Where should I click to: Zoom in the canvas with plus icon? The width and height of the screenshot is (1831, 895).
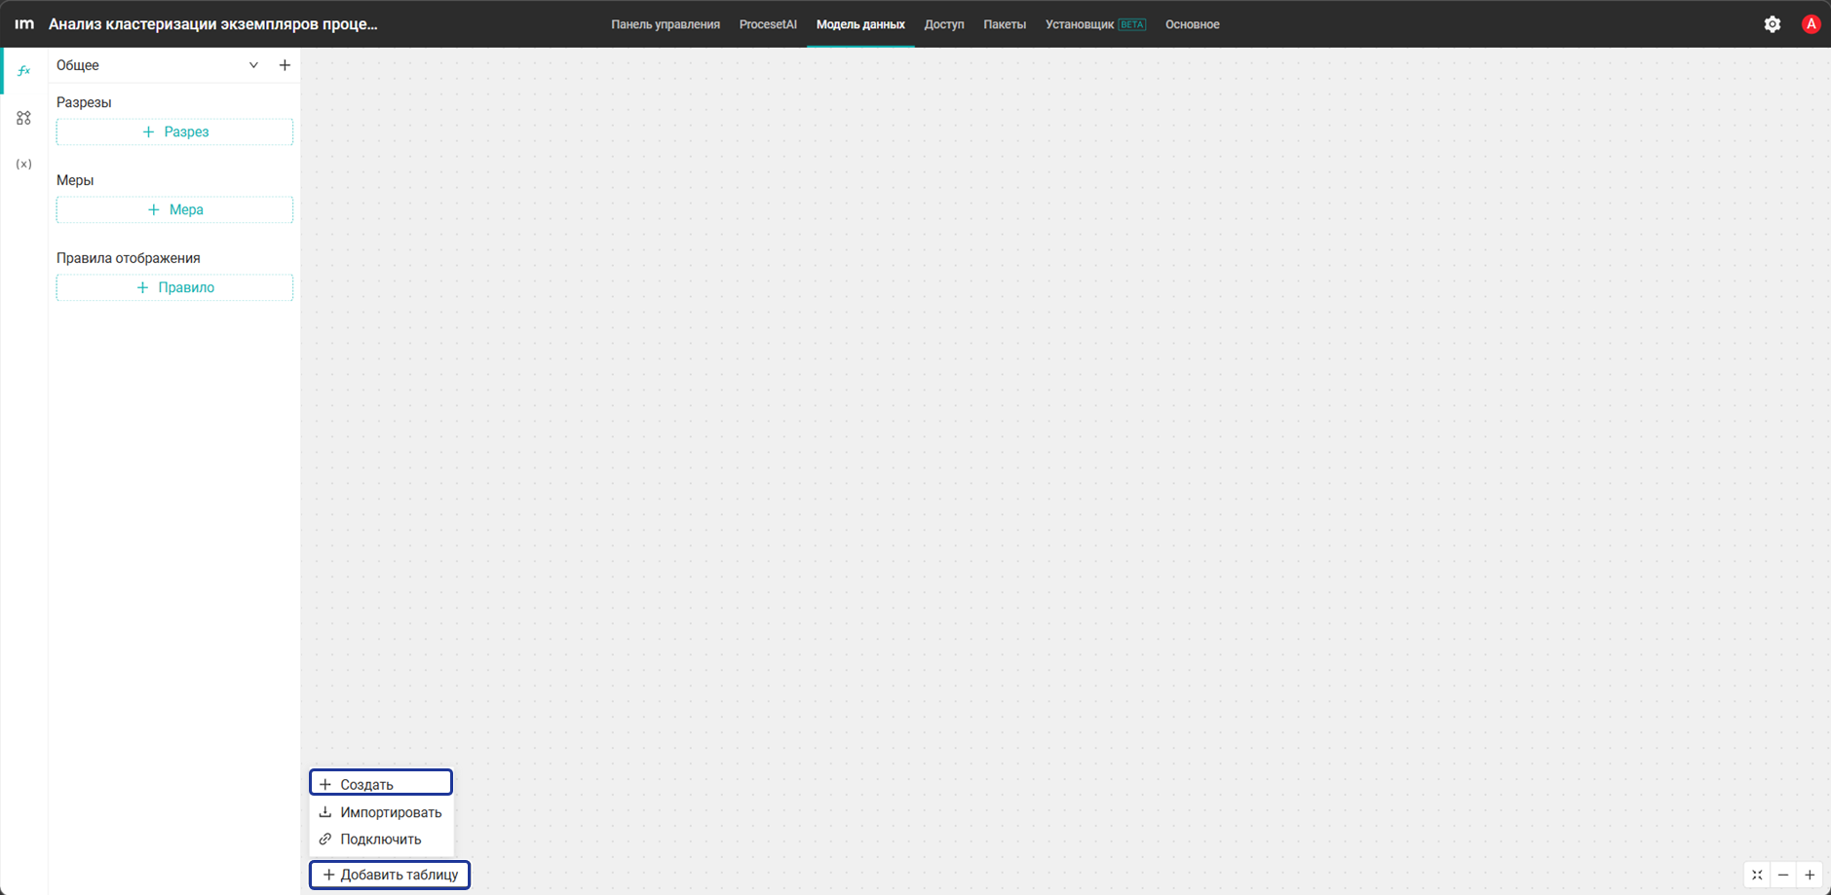pos(1810,875)
